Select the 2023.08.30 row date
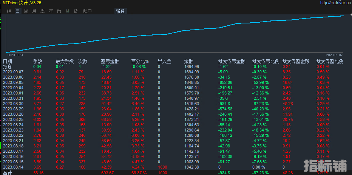352x175 pixels. click(12, 104)
